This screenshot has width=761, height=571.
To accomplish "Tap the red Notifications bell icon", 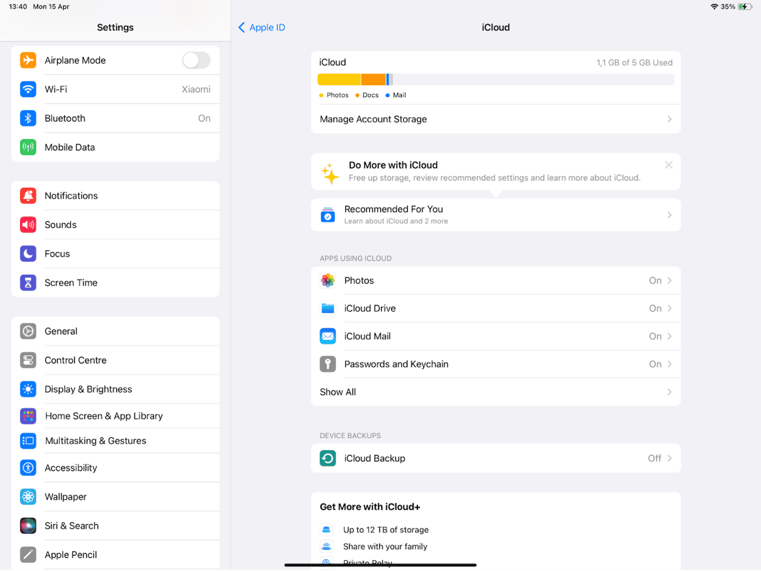I will [28, 195].
